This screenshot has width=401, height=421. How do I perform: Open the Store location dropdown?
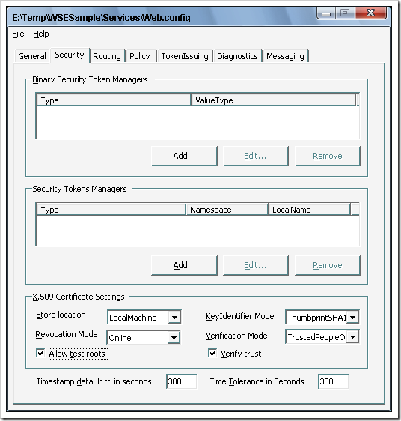pos(174,318)
